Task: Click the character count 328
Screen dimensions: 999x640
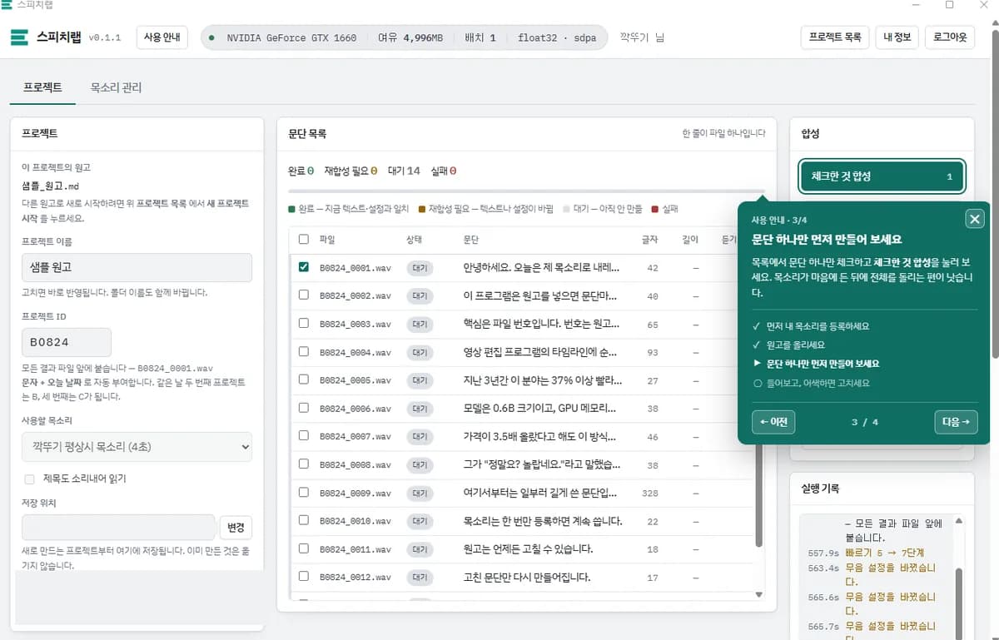Action: click(650, 494)
